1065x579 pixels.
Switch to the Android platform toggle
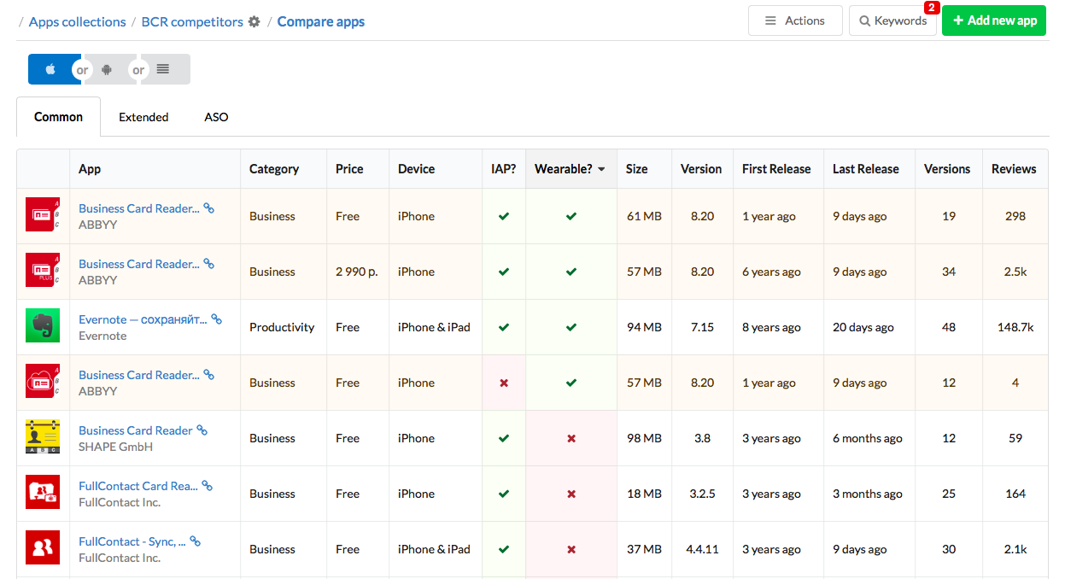[x=107, y=69]
